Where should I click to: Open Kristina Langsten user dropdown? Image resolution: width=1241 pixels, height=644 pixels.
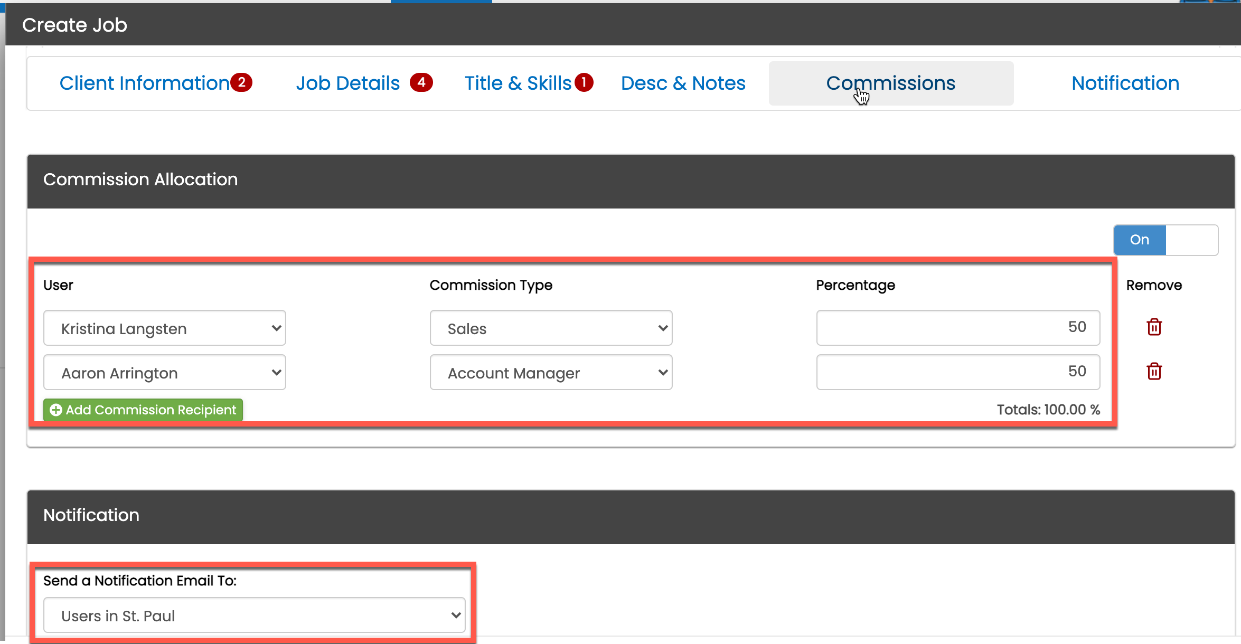coord(165,328)
